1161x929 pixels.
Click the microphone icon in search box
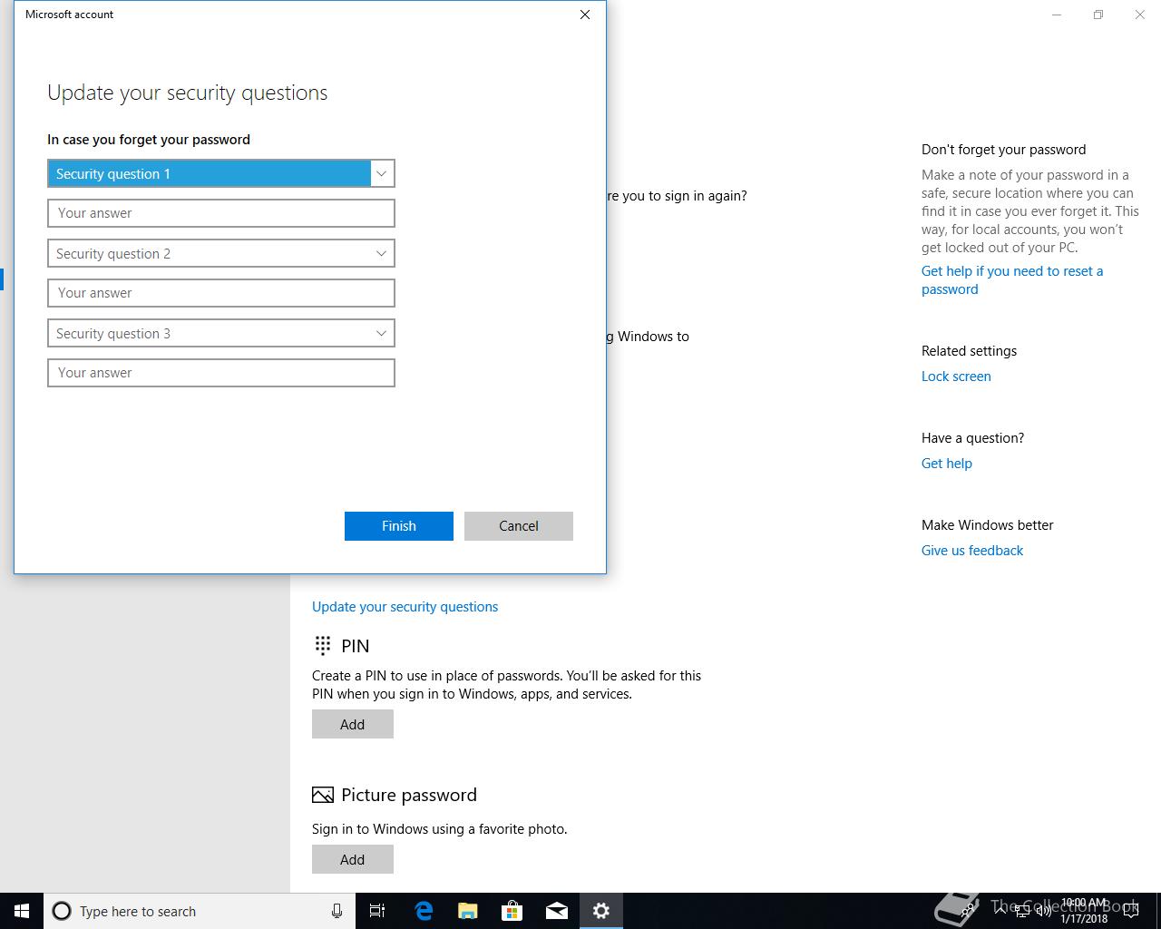(337, 911)
